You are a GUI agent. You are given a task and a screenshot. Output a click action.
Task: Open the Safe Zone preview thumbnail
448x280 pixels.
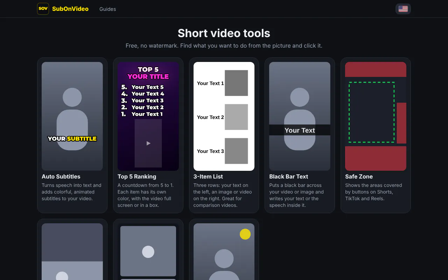(x=376, y=116)
